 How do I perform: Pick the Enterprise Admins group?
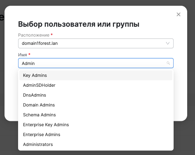point(96,134)
